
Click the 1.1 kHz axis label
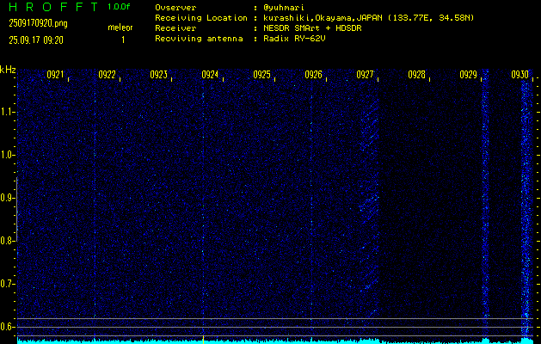[x=6, y=112]
